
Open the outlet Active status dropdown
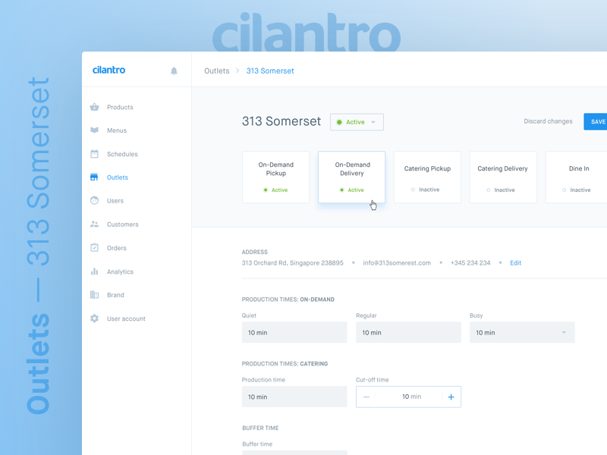[x=357, y=122]
